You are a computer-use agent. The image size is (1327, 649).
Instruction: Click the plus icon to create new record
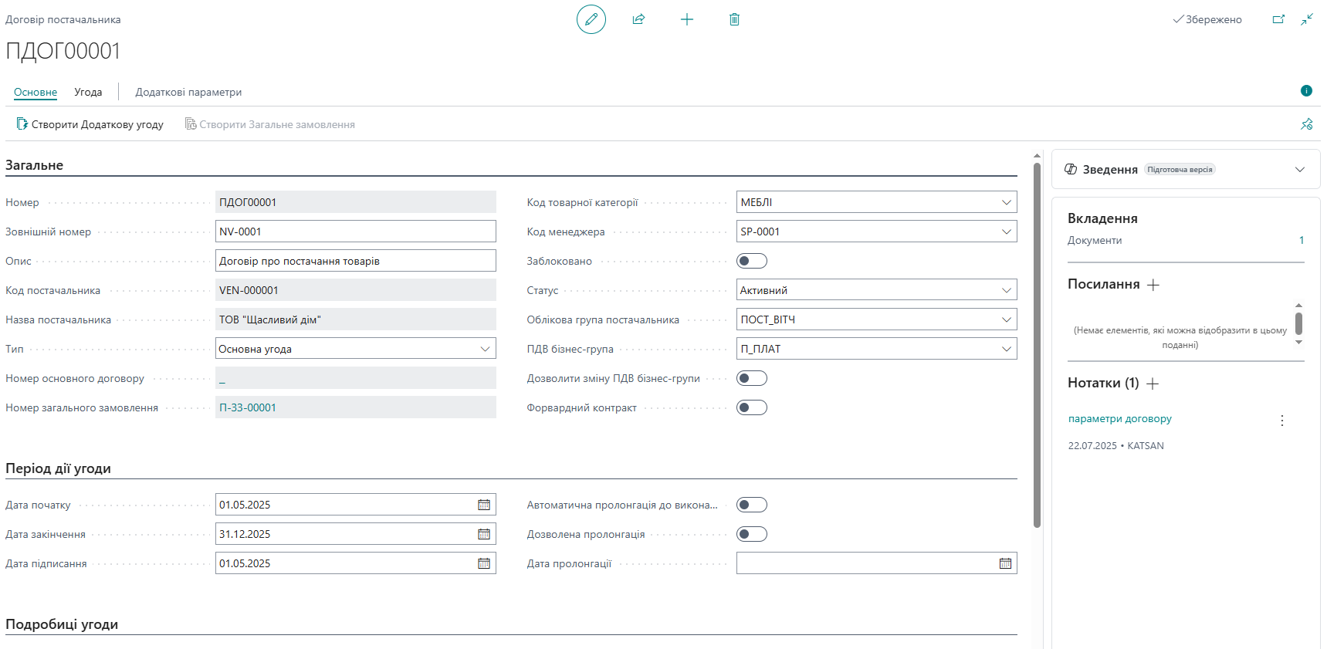(x=686, y=19)
